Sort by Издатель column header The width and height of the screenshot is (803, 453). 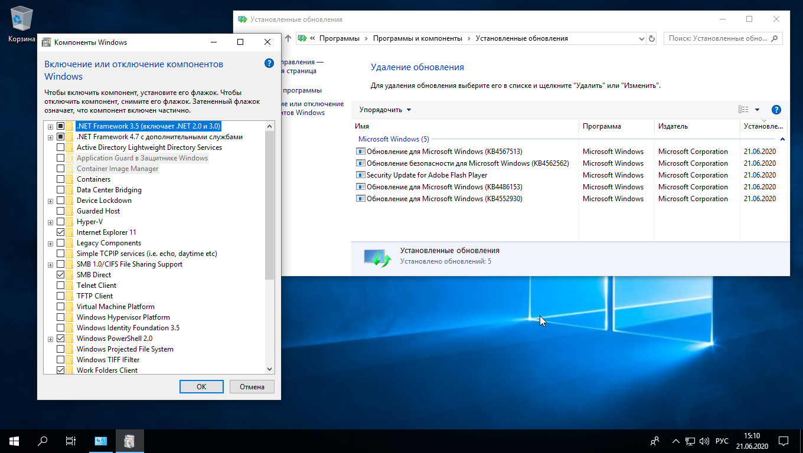[697, 126]
